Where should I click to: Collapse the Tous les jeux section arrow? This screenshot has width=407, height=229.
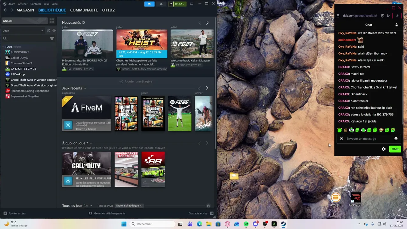[208, 206]
